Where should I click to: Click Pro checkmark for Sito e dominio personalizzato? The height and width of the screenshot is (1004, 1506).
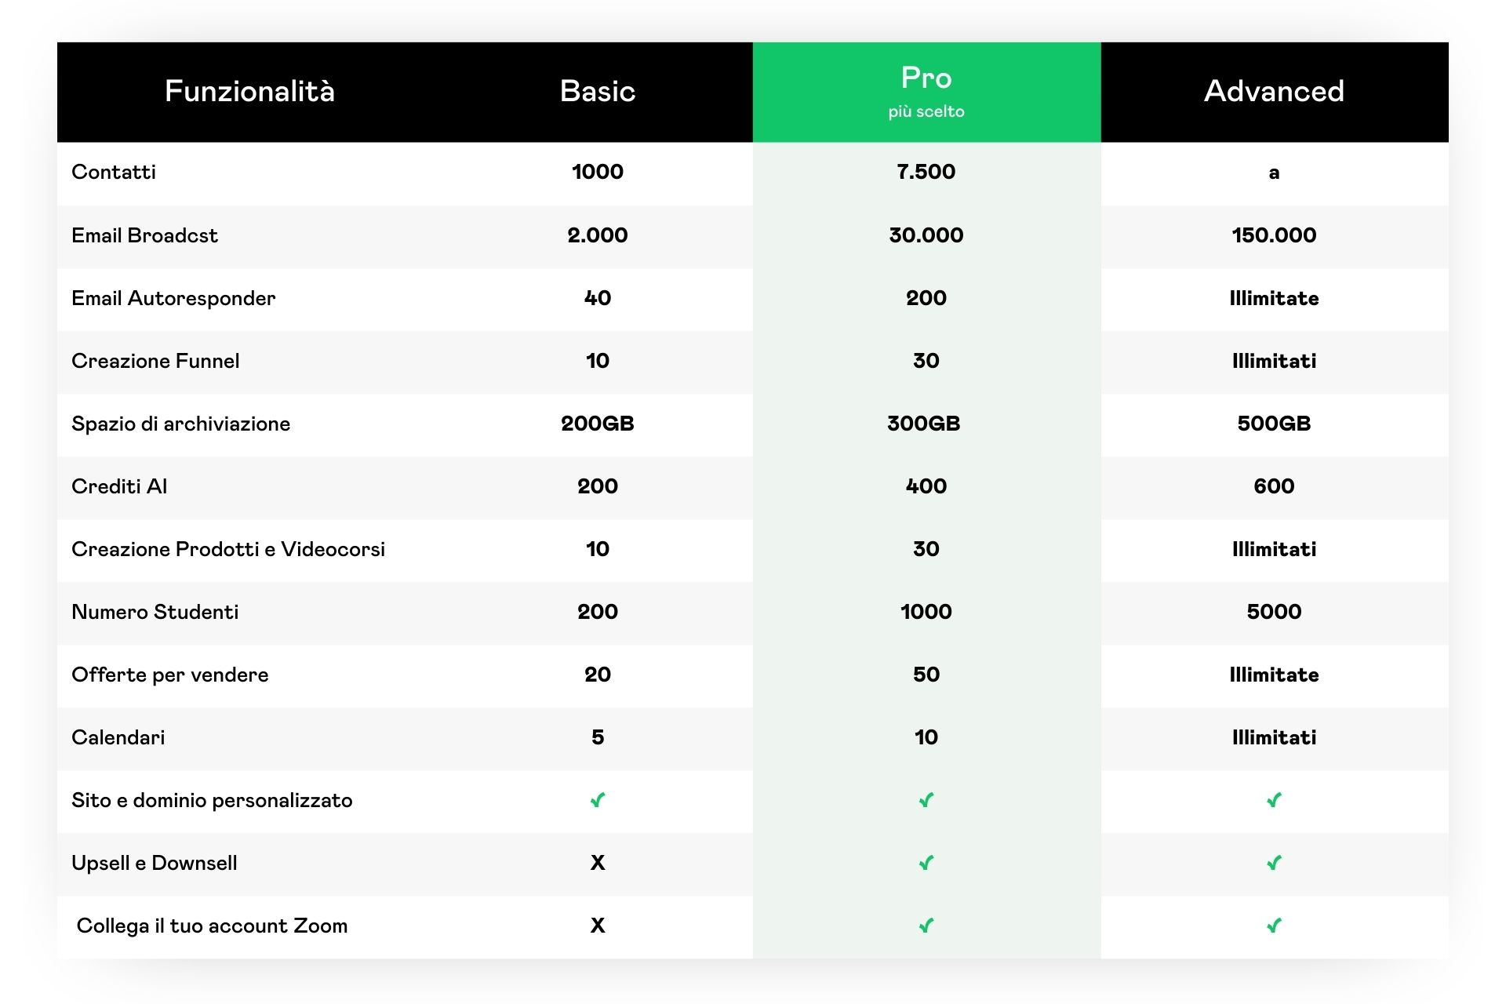(x=926, y=800)
